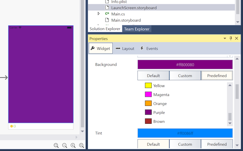Click the C# icon next to Main.cs
Image resolution: width=243 pixels, height=151 pixels.
[x=107, y=14]
